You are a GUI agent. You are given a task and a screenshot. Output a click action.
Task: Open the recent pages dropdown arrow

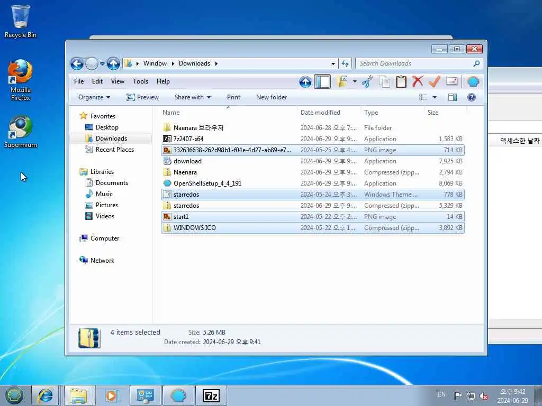pyautogui.click(x=102, y=64)
